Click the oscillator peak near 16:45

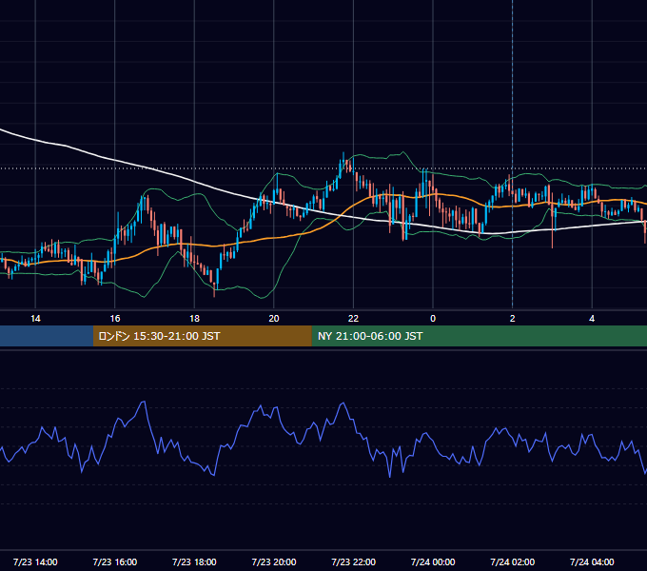pyautogui.click(x=144, y=402)
